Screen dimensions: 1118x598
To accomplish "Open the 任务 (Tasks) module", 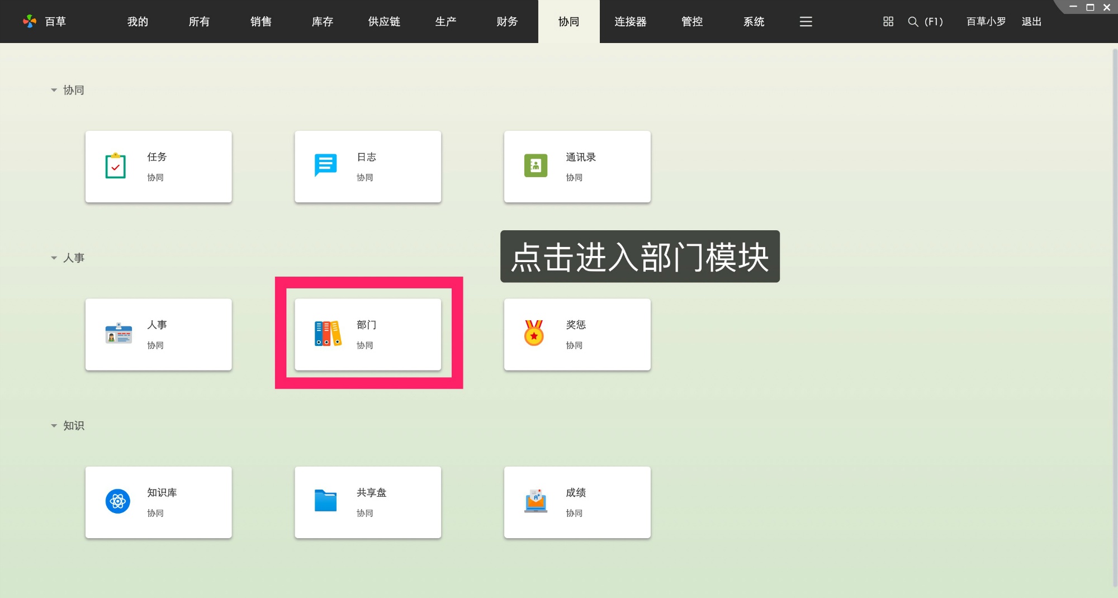I will tap(159, 166).
